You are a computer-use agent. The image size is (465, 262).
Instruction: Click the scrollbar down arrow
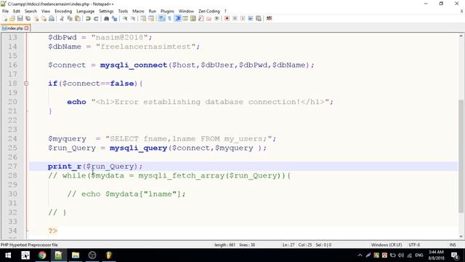tap(461, 237)
